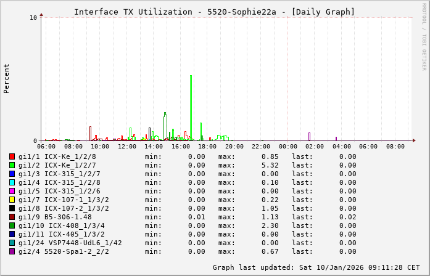
Task: Click the Graph last updated timestamp
Action: point(316,267)
